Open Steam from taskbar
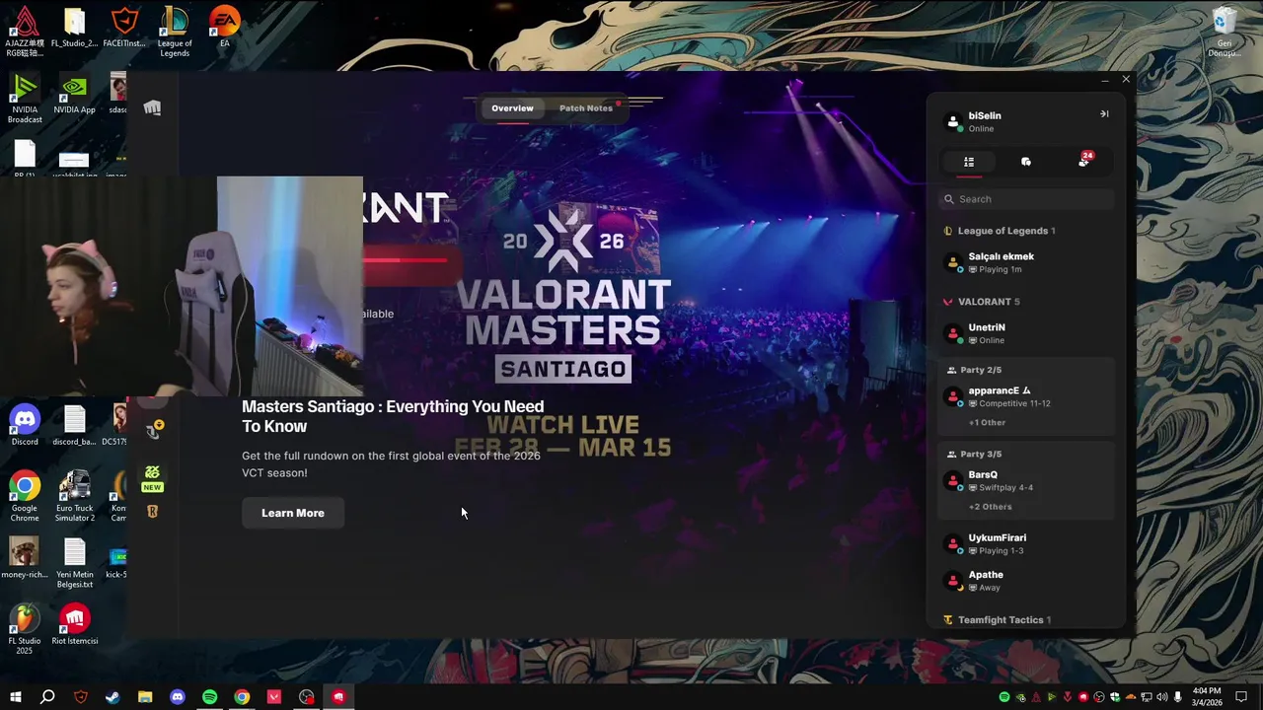The width and height of the screenshot is (1263, 710). [x=112, y=697]
